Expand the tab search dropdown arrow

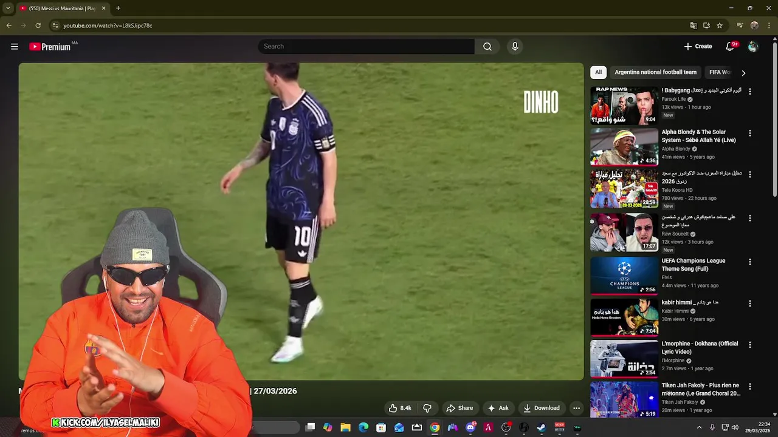(8, 8)
